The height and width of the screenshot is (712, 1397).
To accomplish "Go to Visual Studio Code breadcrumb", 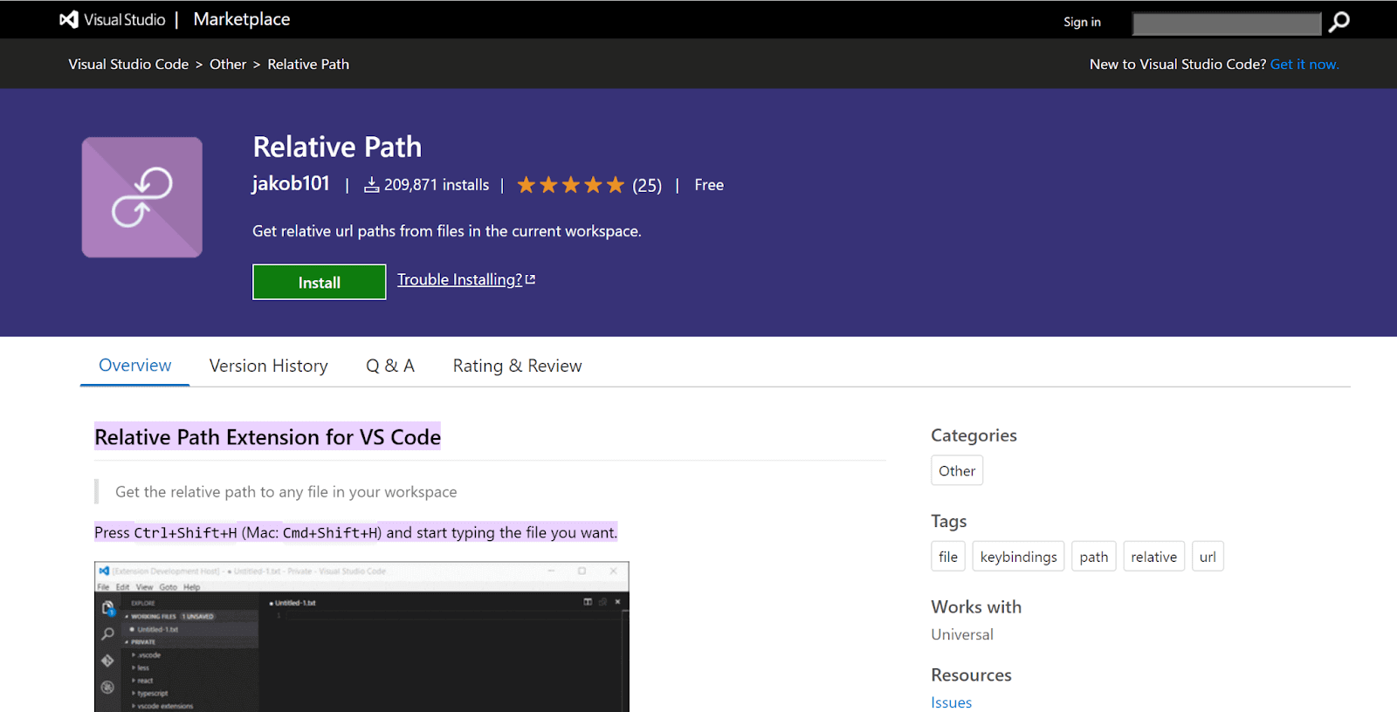I will (x=128, y=65).
